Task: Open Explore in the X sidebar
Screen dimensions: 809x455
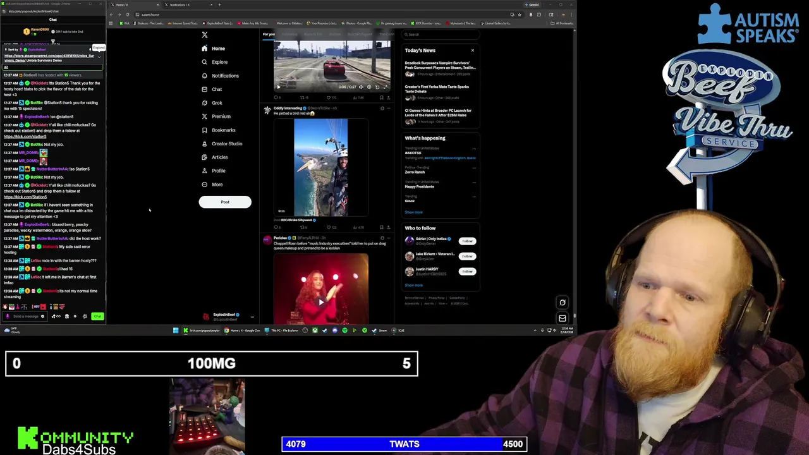Action: (x=214, y=62)
